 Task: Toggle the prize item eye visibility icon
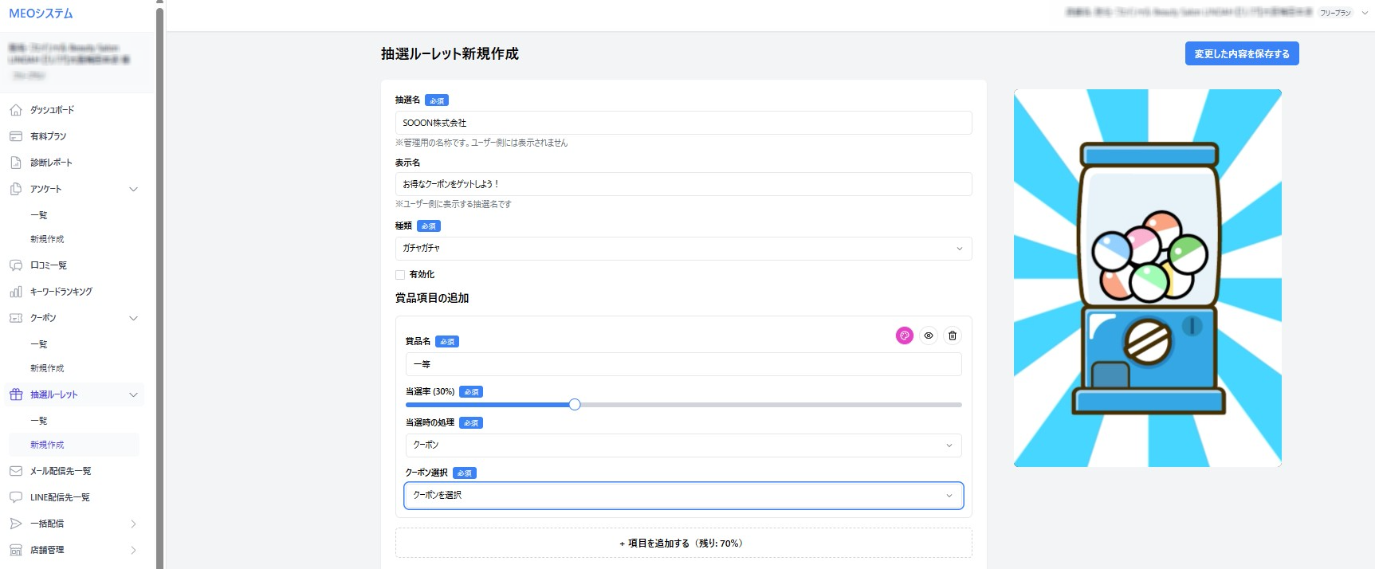point(929,336)
